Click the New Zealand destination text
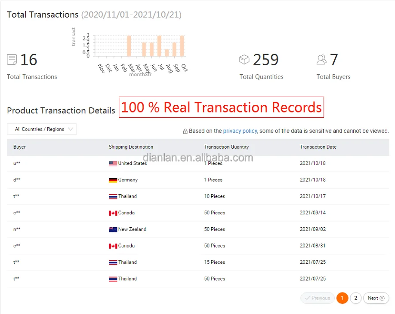 132,229
